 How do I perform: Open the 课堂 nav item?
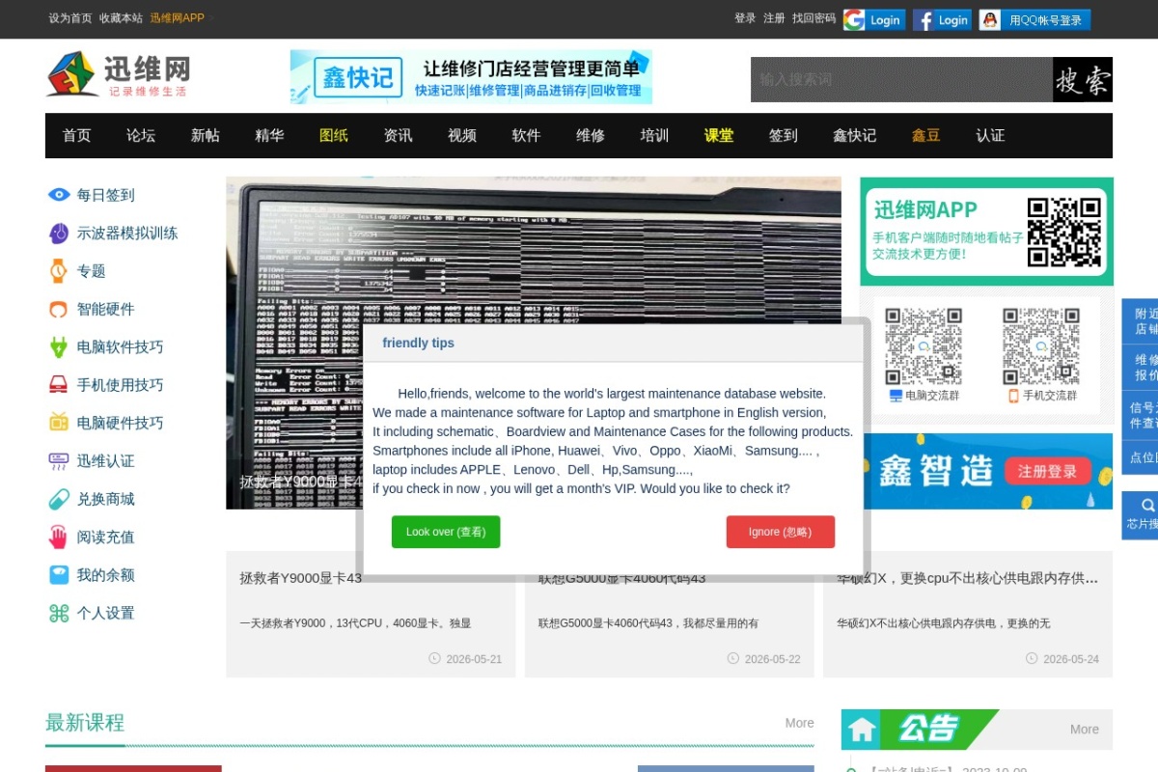[x=719, y=136]
